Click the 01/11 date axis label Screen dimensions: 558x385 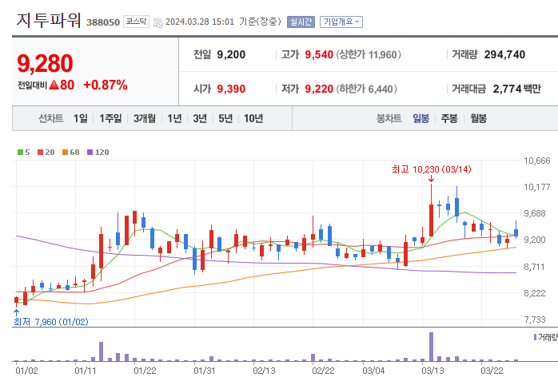(86, 371)
